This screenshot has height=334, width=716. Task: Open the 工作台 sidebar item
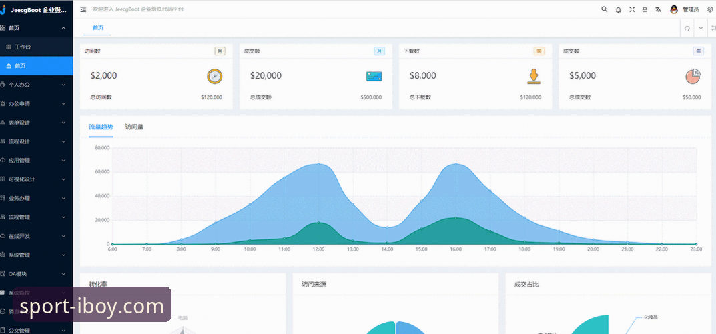37,47
